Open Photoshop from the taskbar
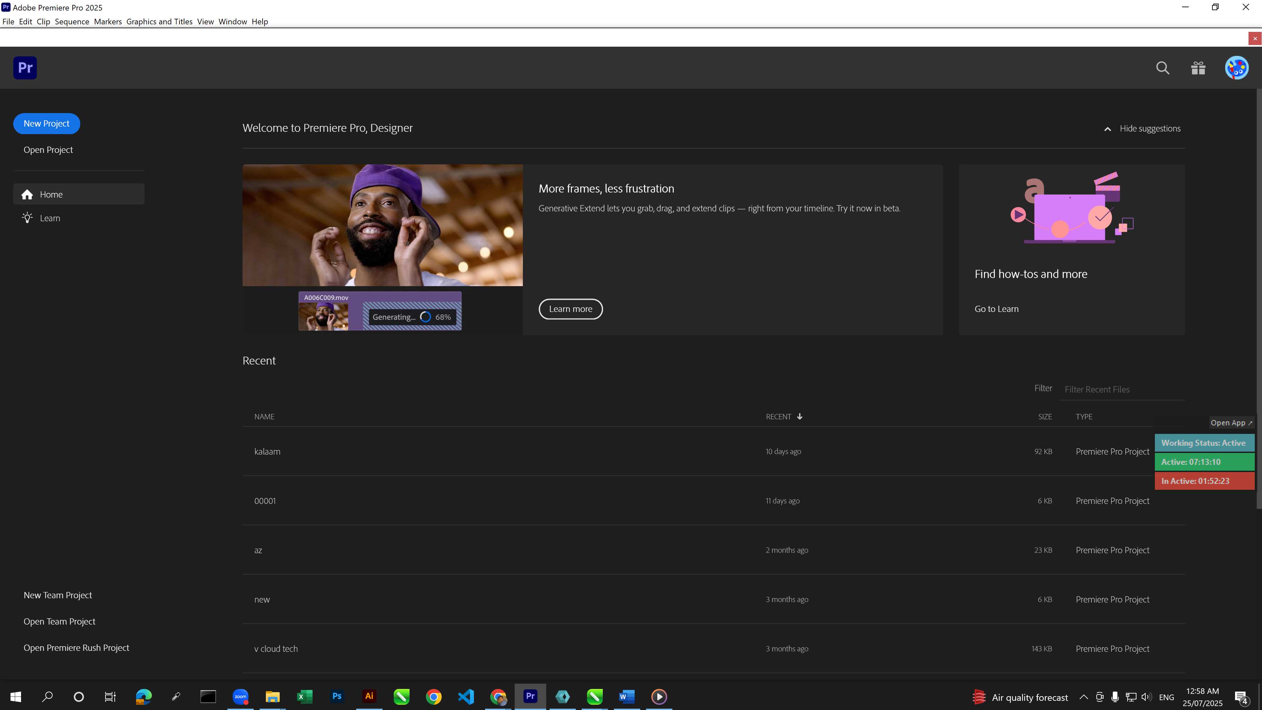1262x710 pixels. [337, 696]
